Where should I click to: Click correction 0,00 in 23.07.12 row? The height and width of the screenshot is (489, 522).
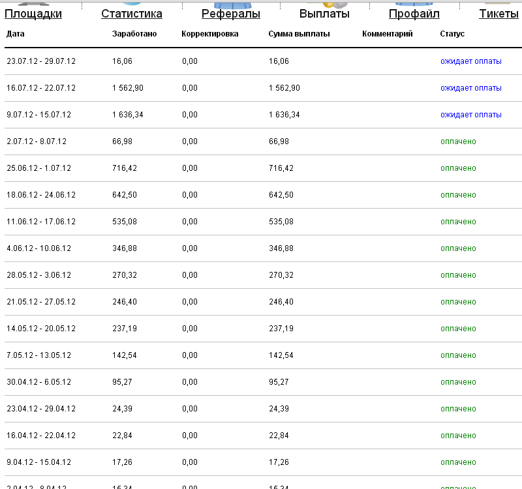coord(190,61)
